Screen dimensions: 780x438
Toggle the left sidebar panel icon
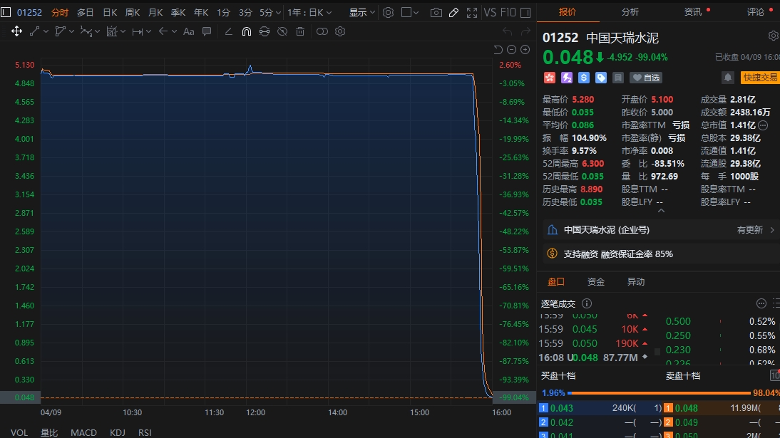tap(6, 12)
